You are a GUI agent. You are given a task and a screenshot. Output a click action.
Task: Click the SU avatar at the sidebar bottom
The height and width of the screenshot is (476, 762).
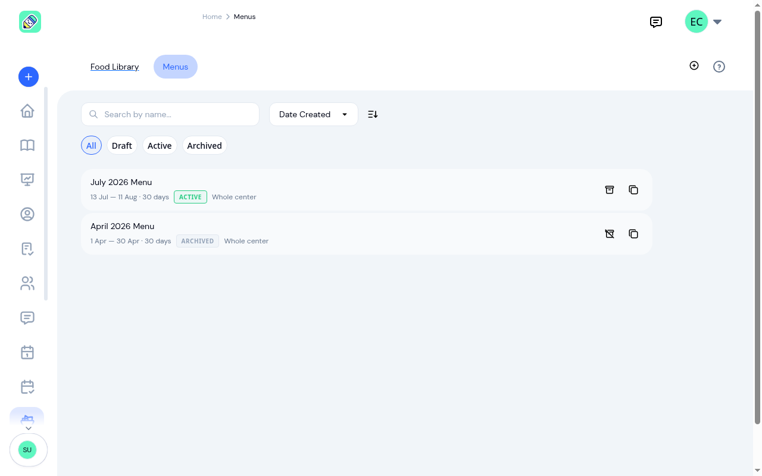[x=27, y=450]
